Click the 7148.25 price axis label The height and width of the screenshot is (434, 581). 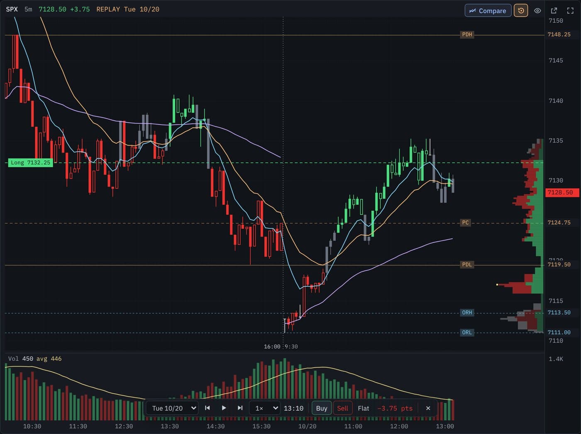pyautogui.click(x=559, y=34)
